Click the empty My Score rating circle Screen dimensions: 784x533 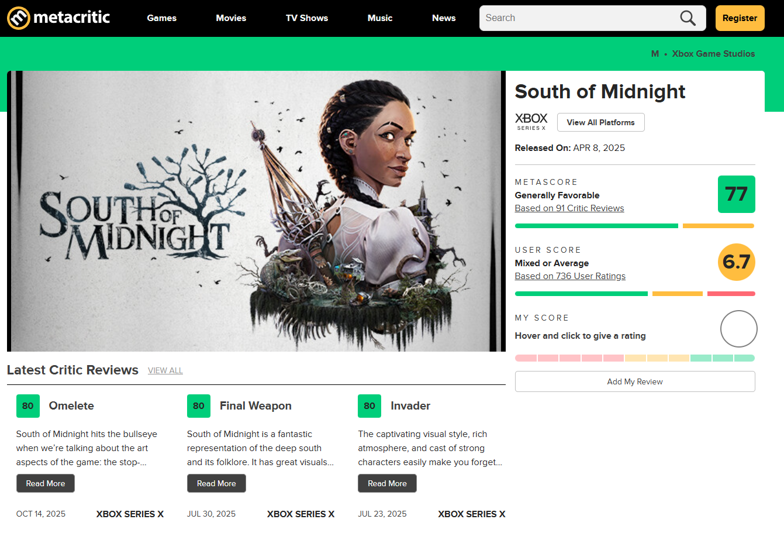738,329
